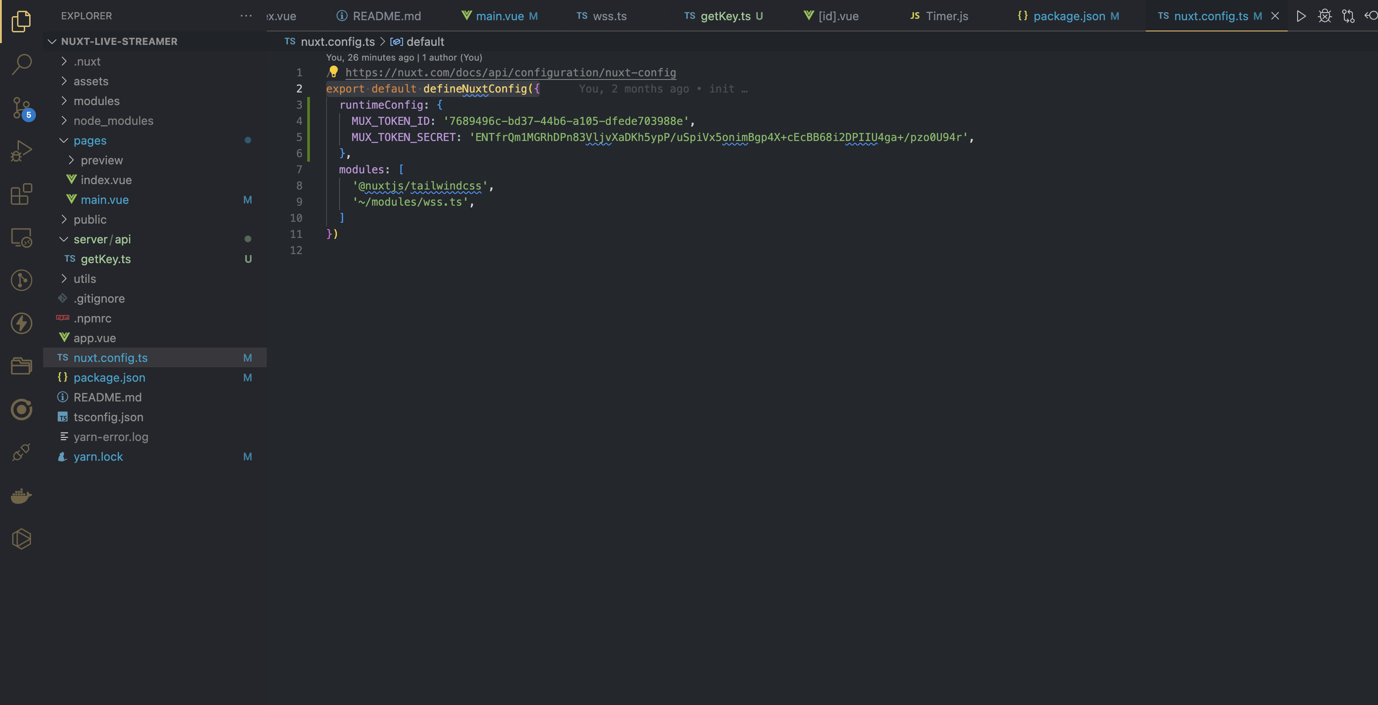Image resolution: width=1378 pixels, height=705 pixels.
Task: Open the plug connection activity icon
Action: coord(22,453)
